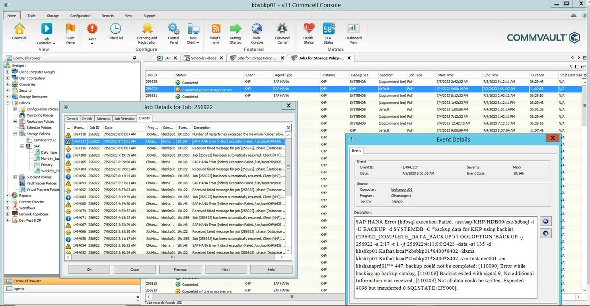
Task: Open the Storage ribbon tab
Action: coord(53,16)
